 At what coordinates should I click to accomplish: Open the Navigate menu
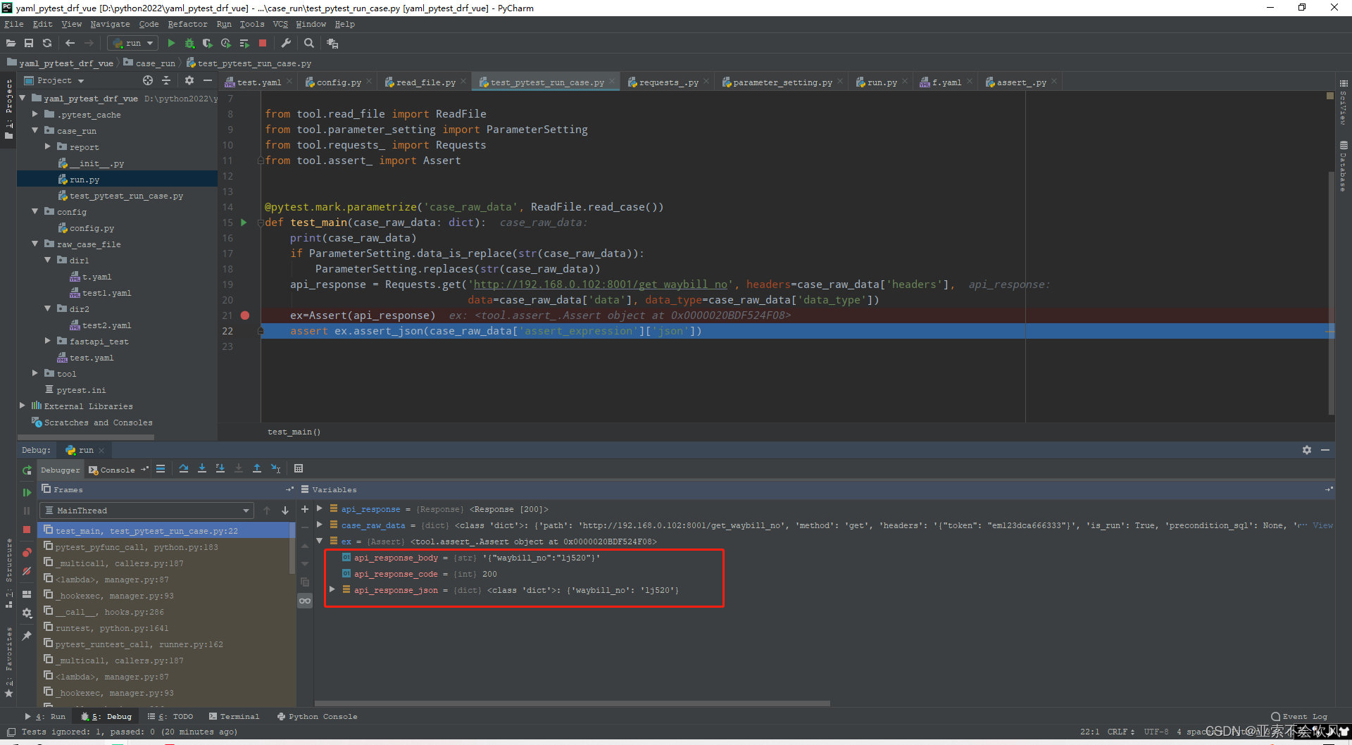(x=110, y=24)
